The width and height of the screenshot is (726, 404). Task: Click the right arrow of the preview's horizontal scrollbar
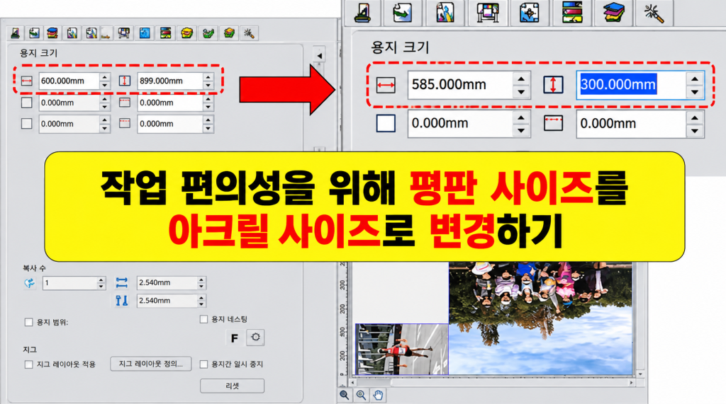(x=632, y=383)
